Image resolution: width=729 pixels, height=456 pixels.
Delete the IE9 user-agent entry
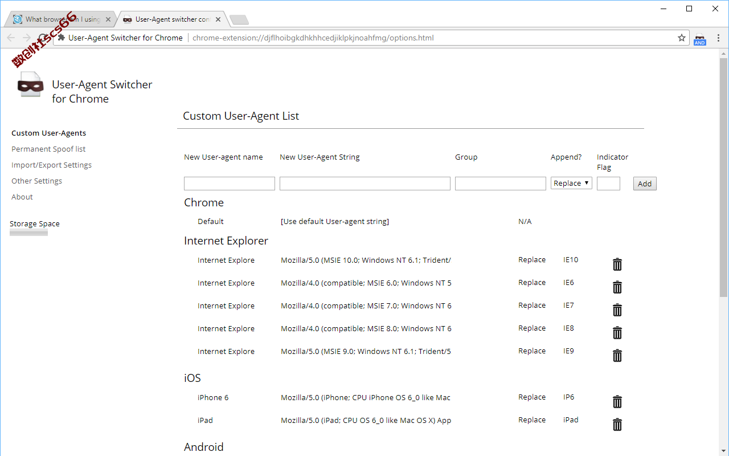pos(617,356)
